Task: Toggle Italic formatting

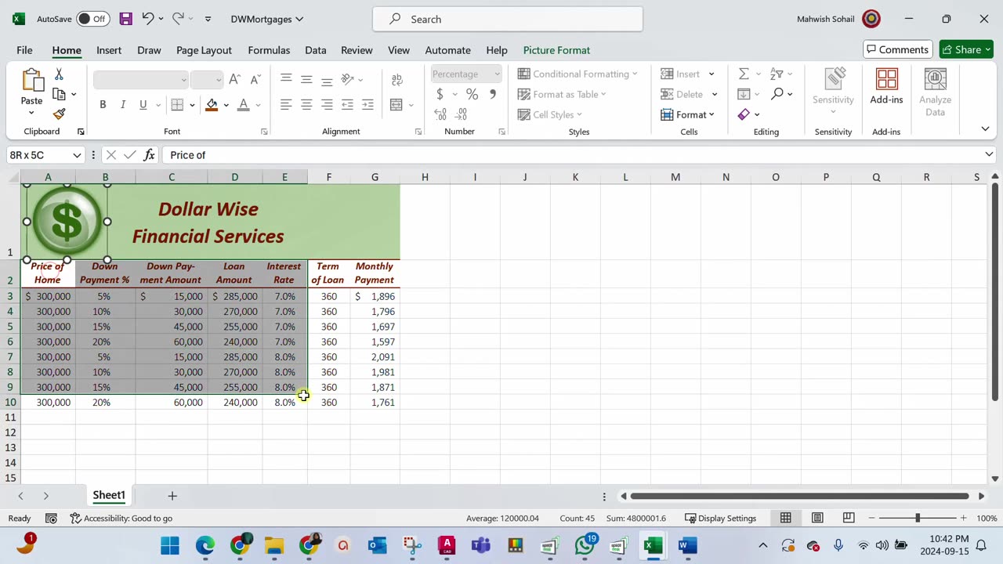Action: tap(123, 104)
